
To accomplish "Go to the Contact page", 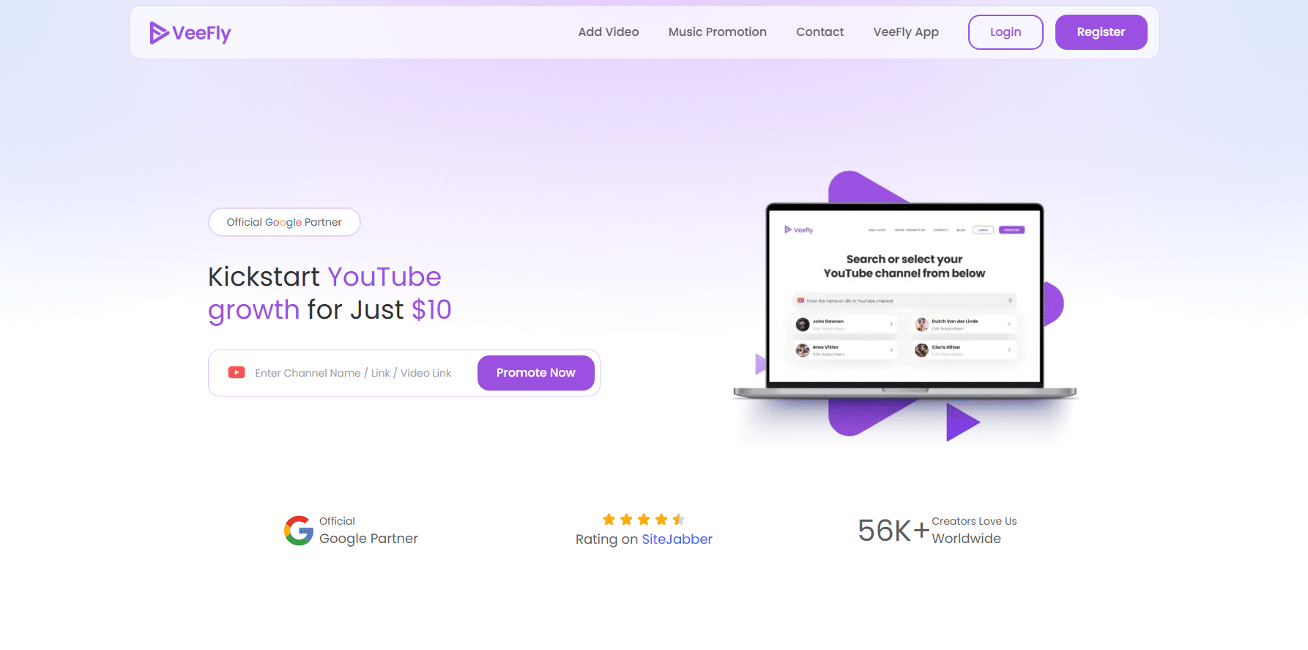I will point(820,32).
